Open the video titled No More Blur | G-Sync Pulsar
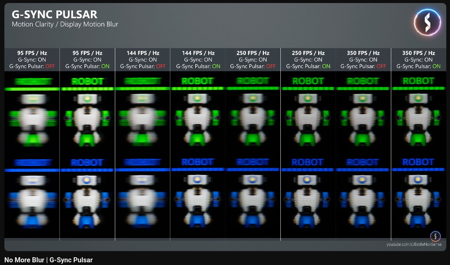 48,260
